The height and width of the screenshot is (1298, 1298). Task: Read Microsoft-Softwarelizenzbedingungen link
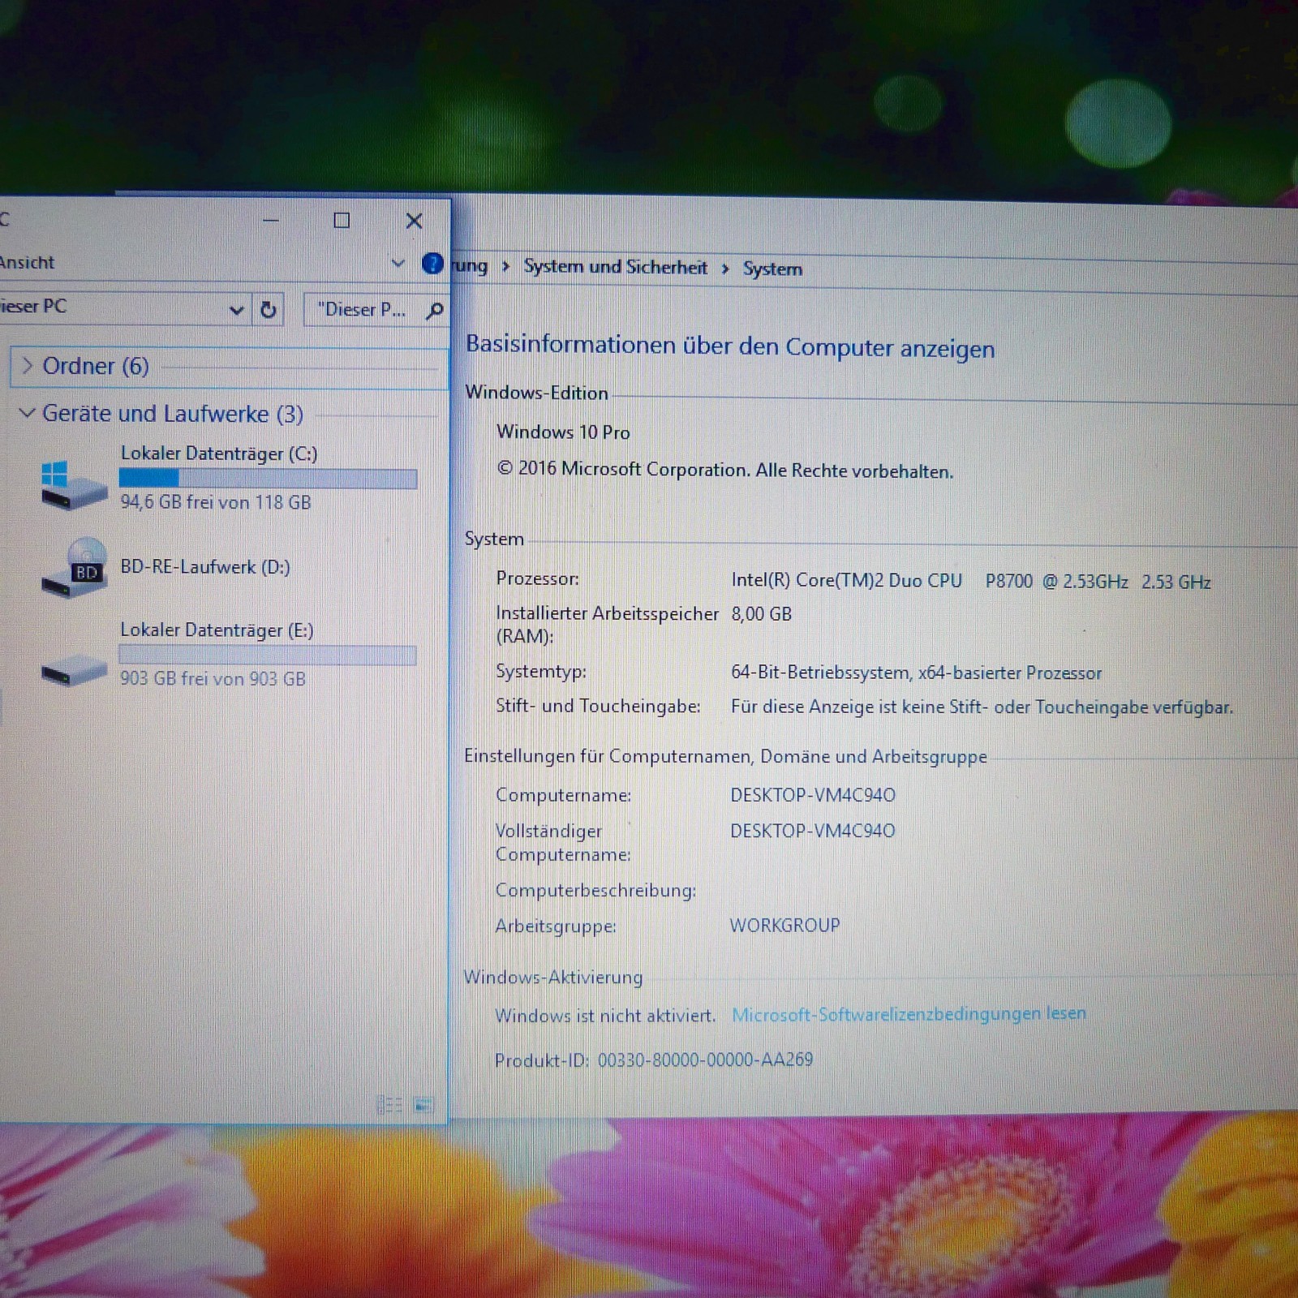909,1014
